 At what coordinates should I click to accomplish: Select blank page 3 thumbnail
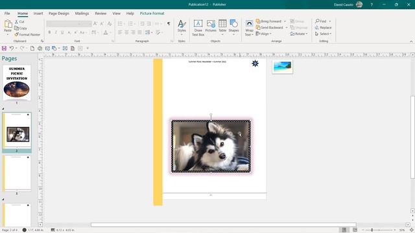click(17, 173)
